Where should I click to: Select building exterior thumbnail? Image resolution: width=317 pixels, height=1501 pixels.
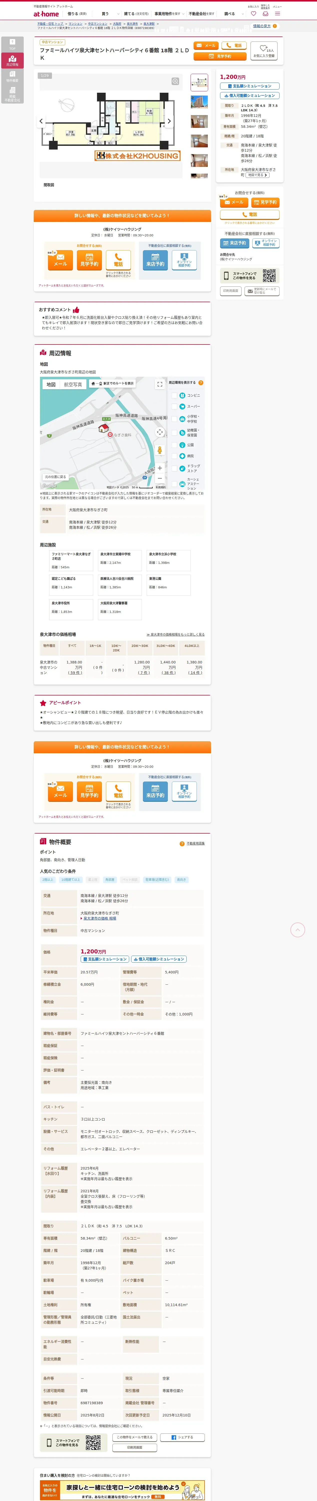tap(200, 102)
